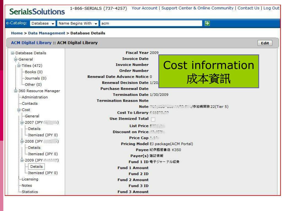Image resolution: width=282 pixels, height=211 pixels.
Task: Collapse the 2009 cost year node
Action: (x=22, y=160)
